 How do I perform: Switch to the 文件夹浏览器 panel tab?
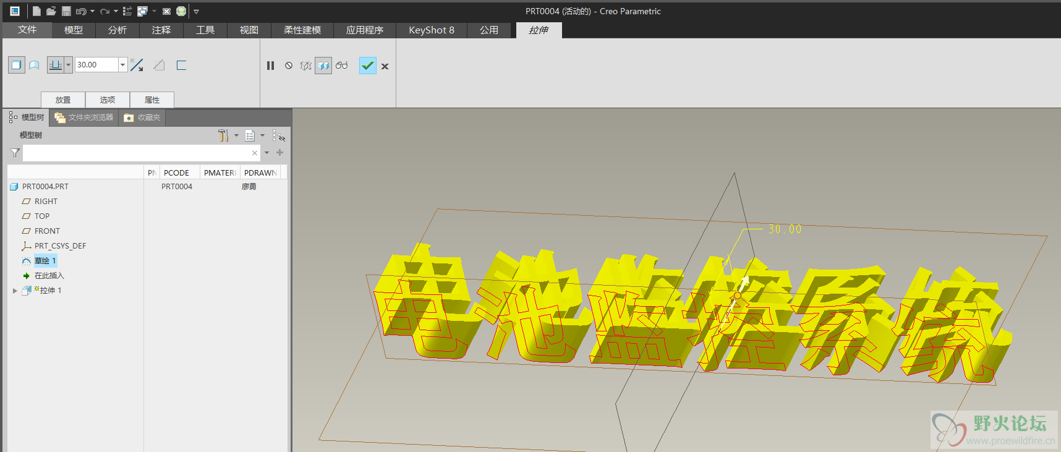tap(84, 117)
